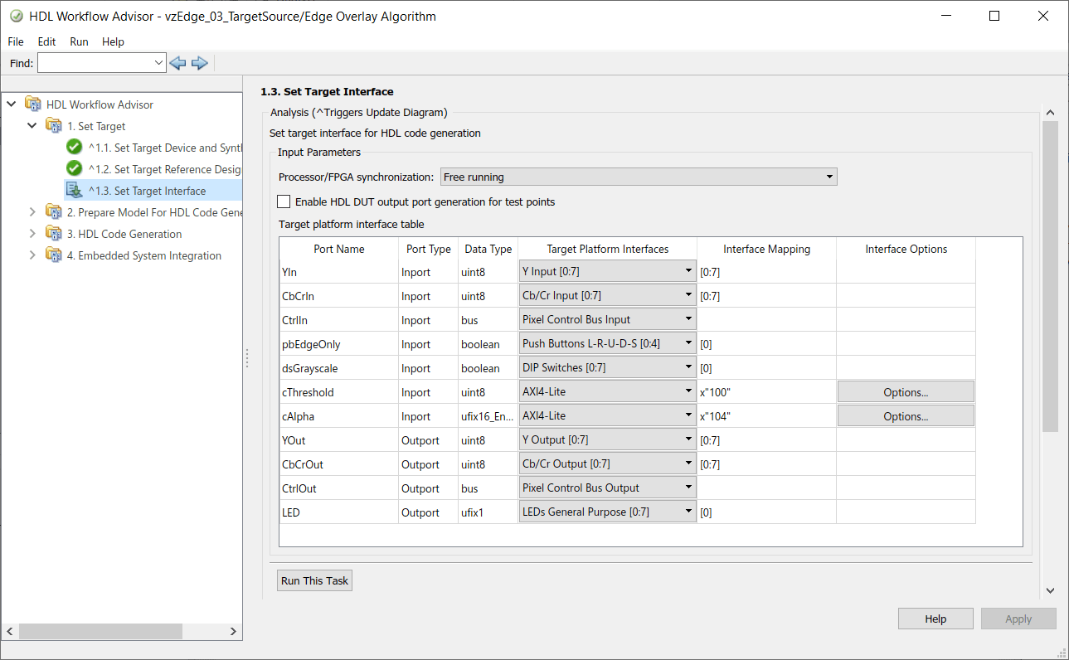Viewport: 1069px width, 660px height.
Task: Expand the Prepare Model For HDL Code Generation node
Action: [32, 212]
